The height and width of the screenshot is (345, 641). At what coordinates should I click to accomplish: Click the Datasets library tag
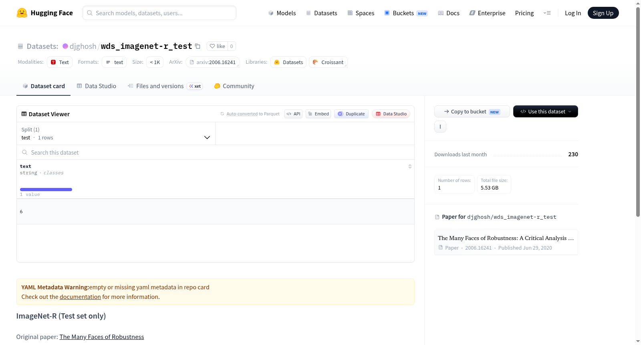[x=288, y=62]
